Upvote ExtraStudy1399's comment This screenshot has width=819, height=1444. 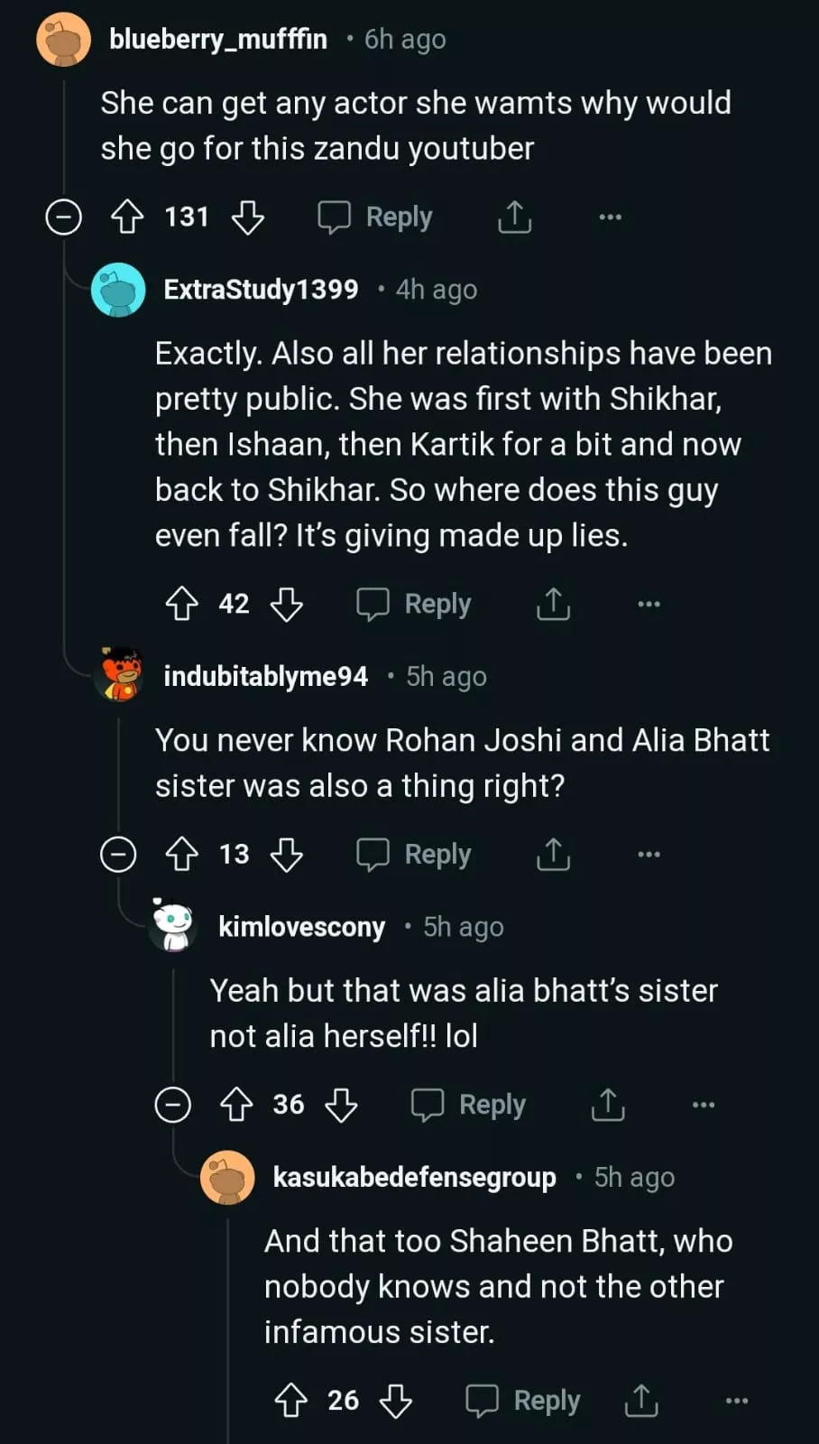coord(182,604)
